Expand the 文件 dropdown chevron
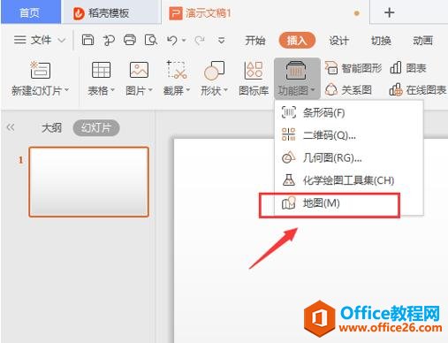 click(x=61, y=40)
